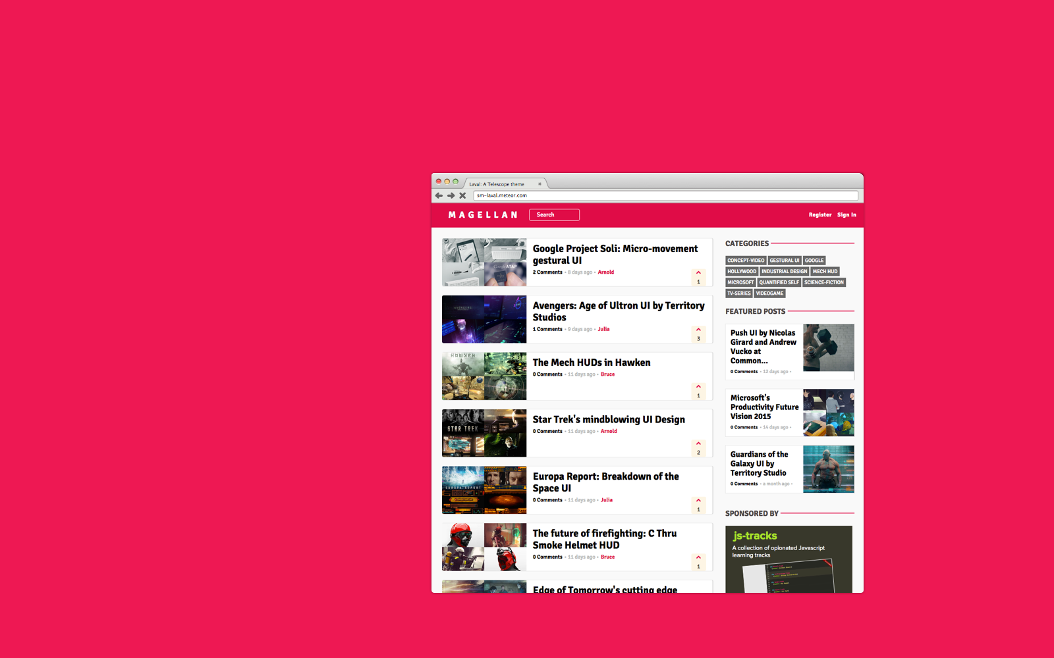The image size is (1054, 658).
Task: Focus the Search input field
Action: pos(554,215)
